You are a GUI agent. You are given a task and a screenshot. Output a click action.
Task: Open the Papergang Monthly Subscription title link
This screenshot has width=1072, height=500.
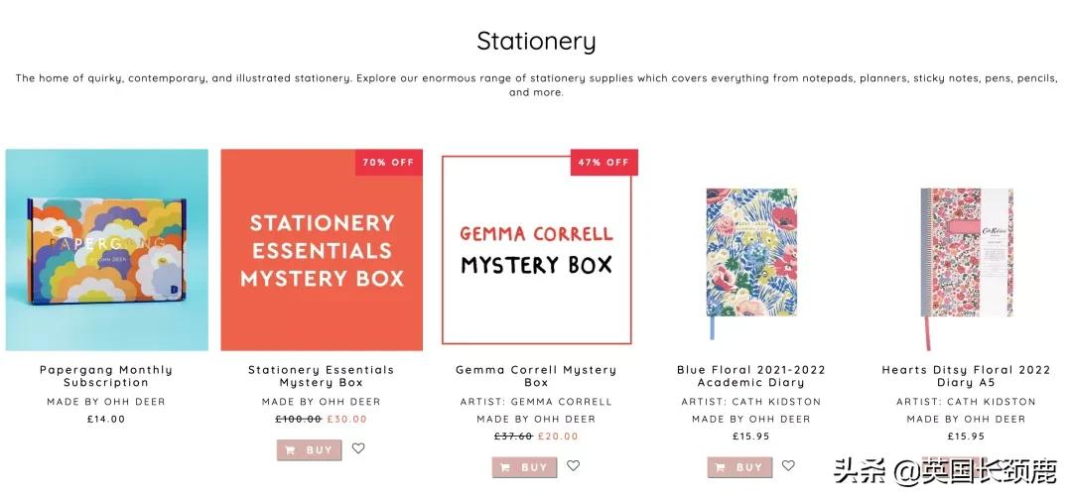(106, 376)
